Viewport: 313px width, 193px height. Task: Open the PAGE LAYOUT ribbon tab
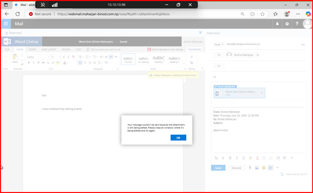click(x=49, y=49)
